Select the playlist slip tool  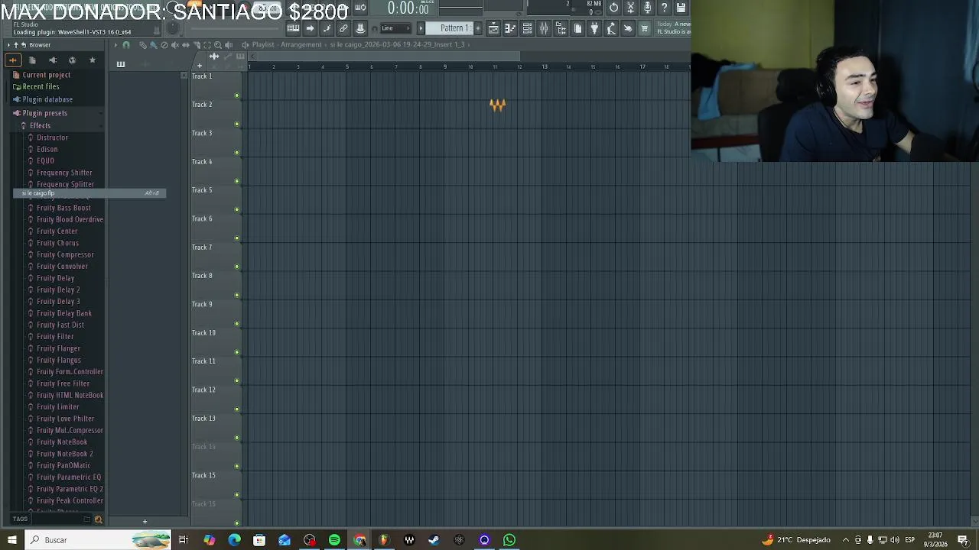pyautogui.click(x=185, y=45)
